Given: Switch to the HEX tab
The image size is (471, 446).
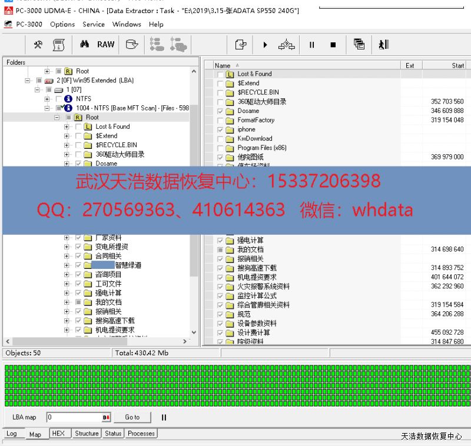Looking at the screenshot, I should pos(58,434).
